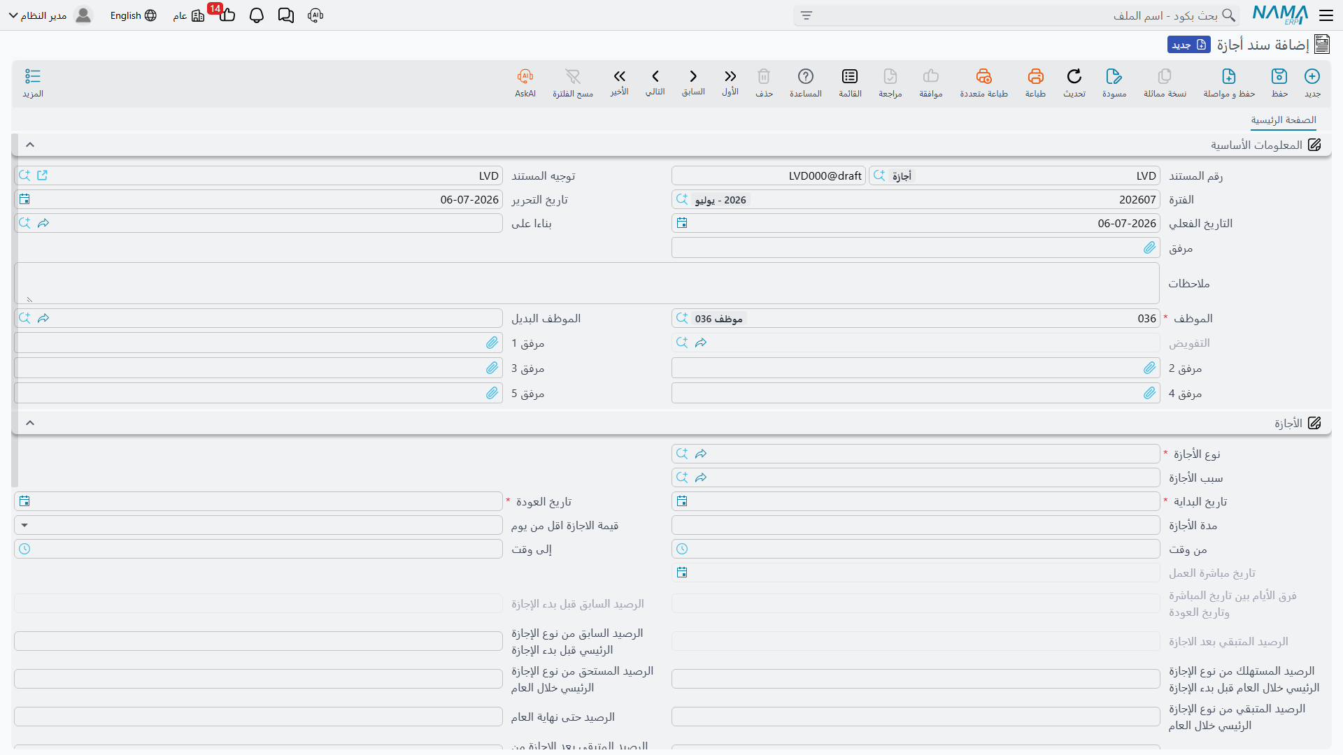Open external link icon in توجيه المستند

(43, 175)
